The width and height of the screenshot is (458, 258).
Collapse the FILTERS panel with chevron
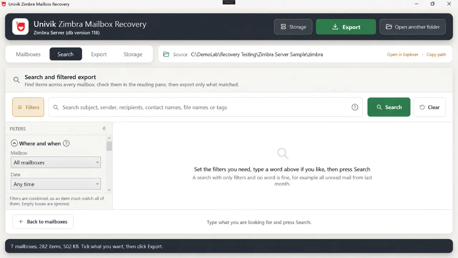click(104, 128)
